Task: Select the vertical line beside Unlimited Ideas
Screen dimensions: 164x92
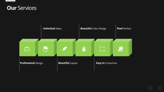Action: (x=41, y=31)
